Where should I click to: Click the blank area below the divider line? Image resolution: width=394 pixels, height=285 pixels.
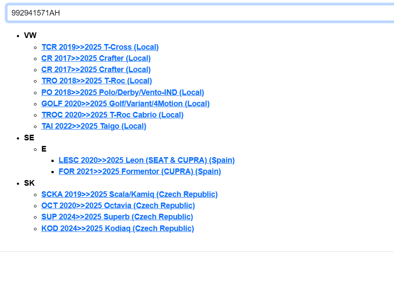[197, 268]
